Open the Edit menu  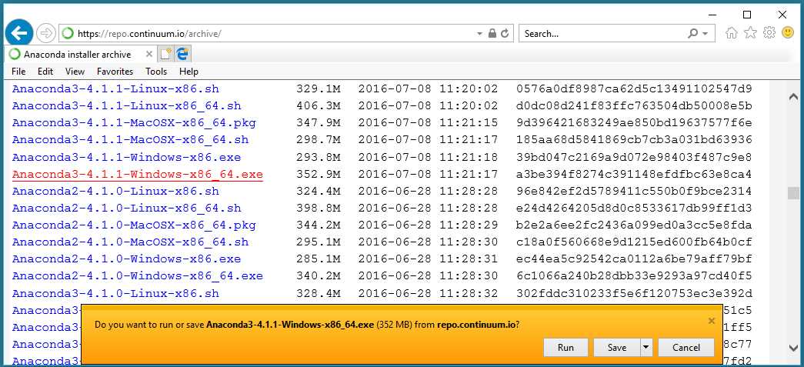(45, 72)
